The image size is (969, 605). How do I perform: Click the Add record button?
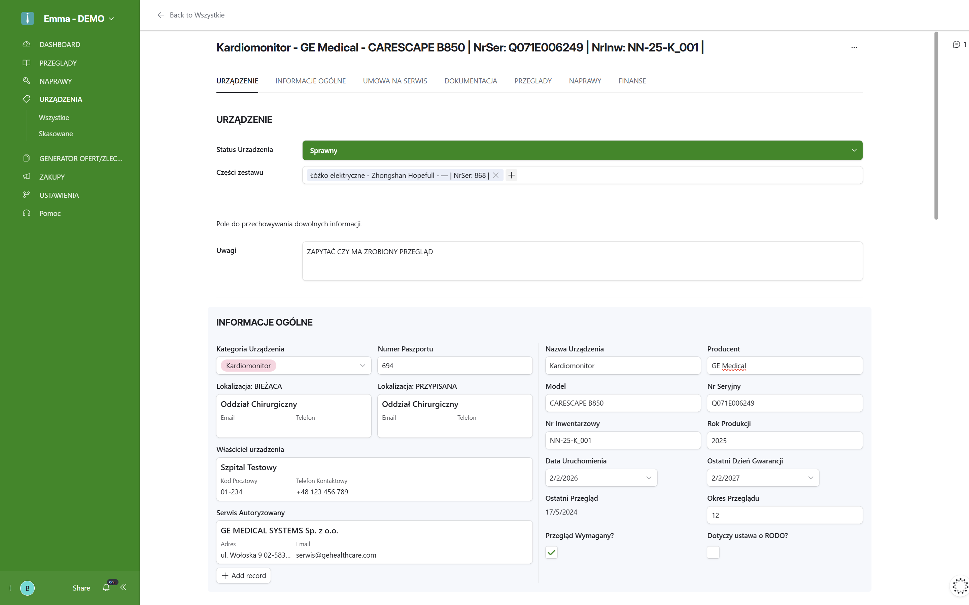coord(243,575)
